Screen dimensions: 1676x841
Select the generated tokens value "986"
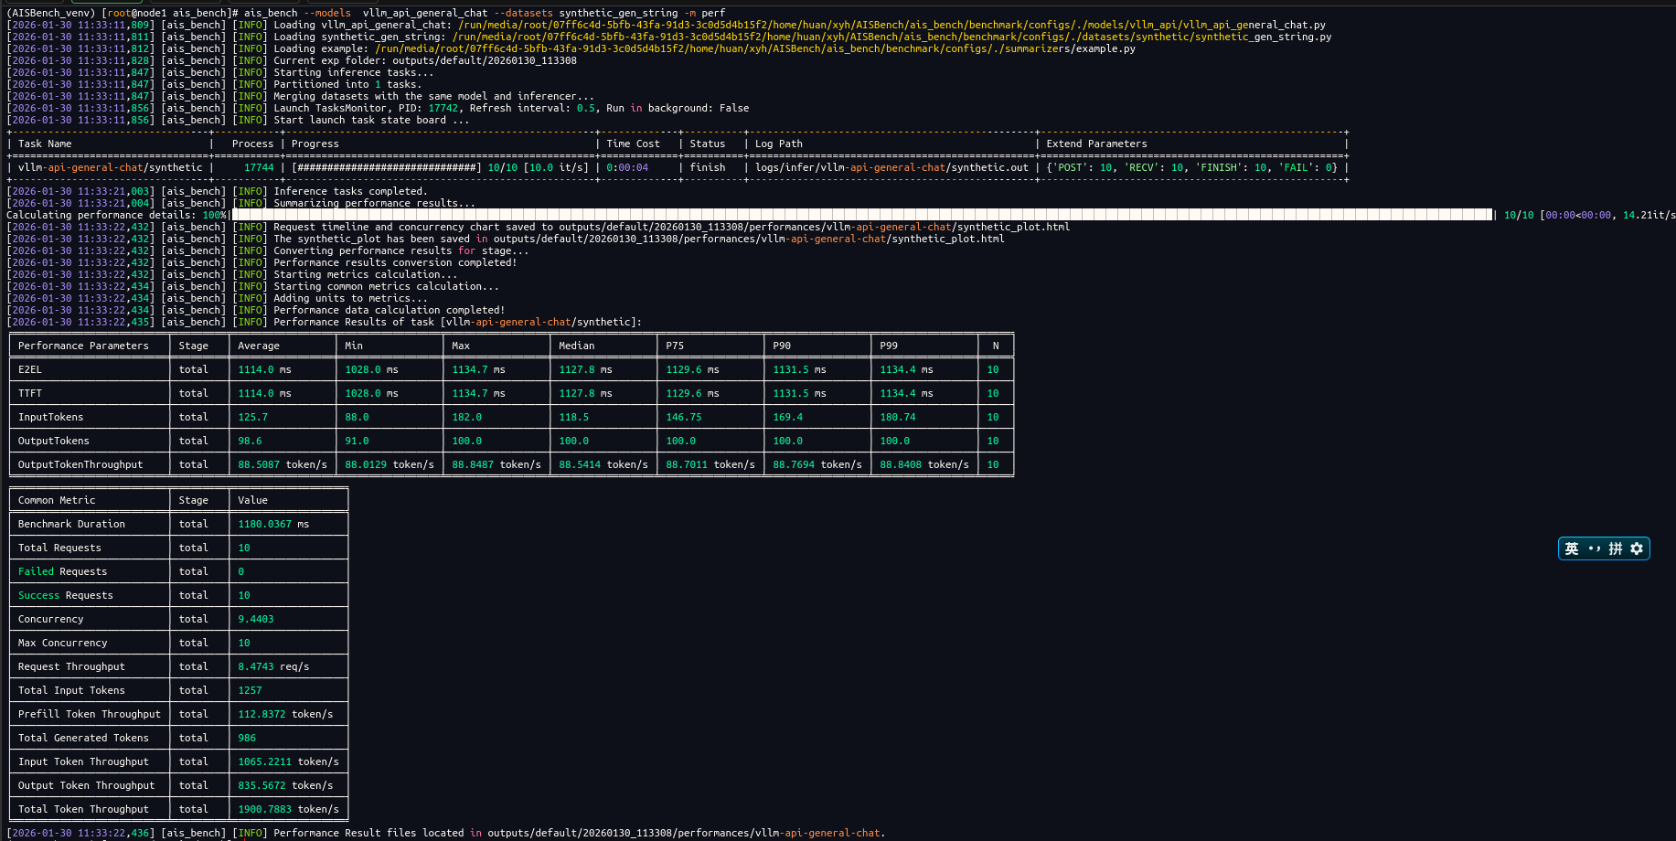point(247,738)
